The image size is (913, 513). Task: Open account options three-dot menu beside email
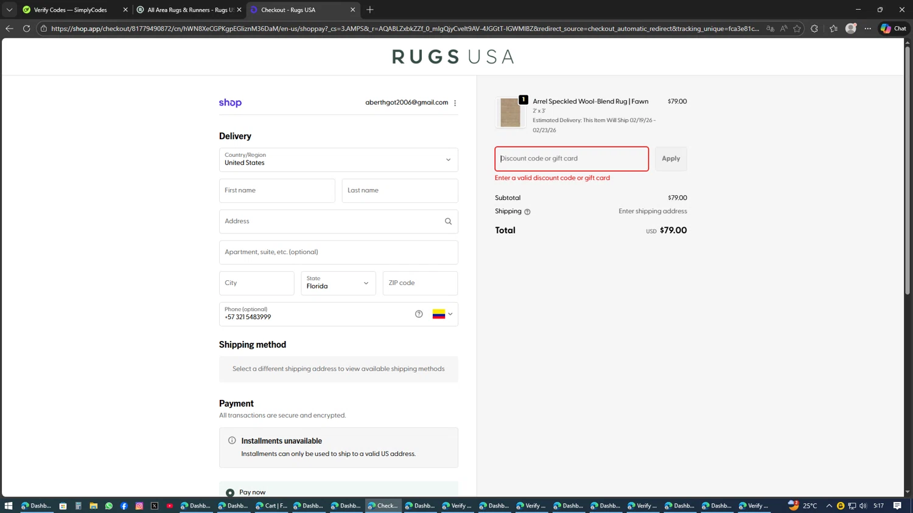coord(455,103)
